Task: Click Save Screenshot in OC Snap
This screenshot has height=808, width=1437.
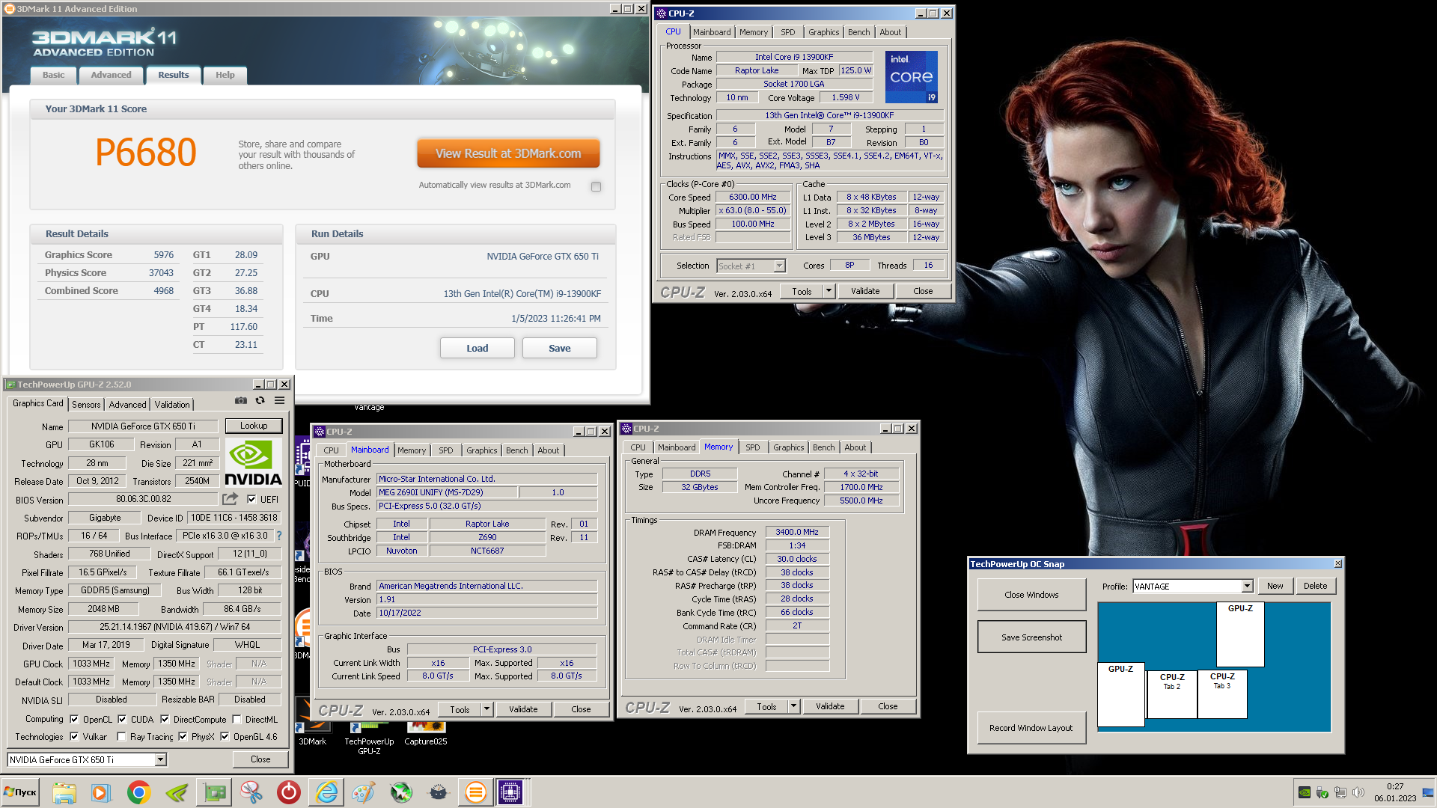Action: [x=1031, y=637]
